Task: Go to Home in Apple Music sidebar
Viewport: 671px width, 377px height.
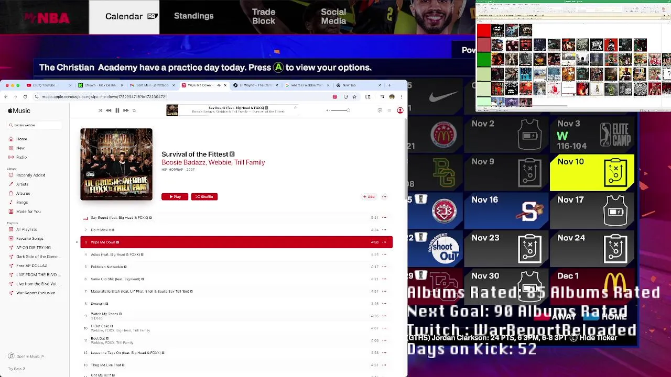Action: pos(21,139)
